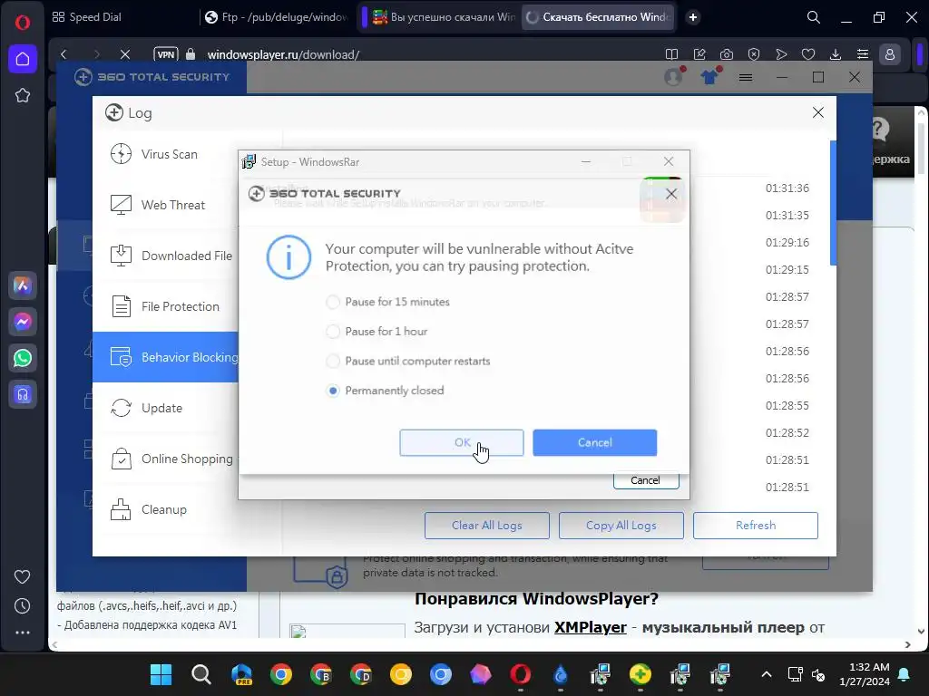
Task: Click Cancel in WindowsRar setup window
Action: coord(646,480)
